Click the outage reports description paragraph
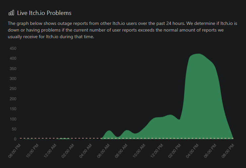The image size is (246, 168). [123, 30]
